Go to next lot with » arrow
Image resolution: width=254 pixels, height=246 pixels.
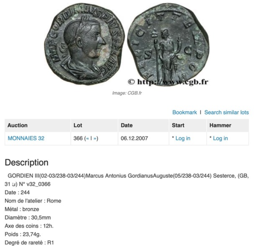pyautogui.click(x=95, y=138)
